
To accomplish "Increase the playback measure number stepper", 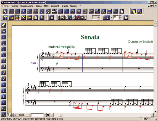I will [x=99, y=16].
